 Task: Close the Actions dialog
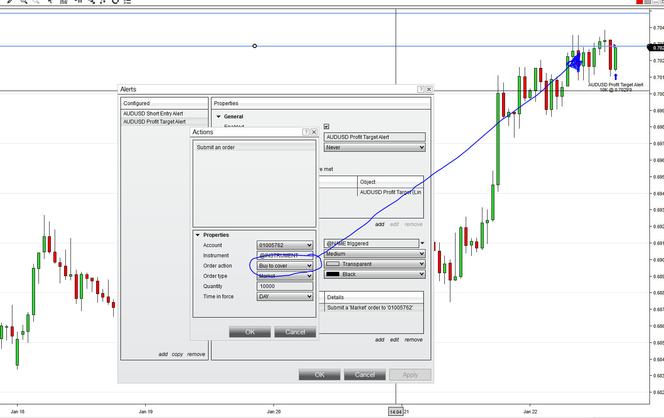tap(314, 132)
